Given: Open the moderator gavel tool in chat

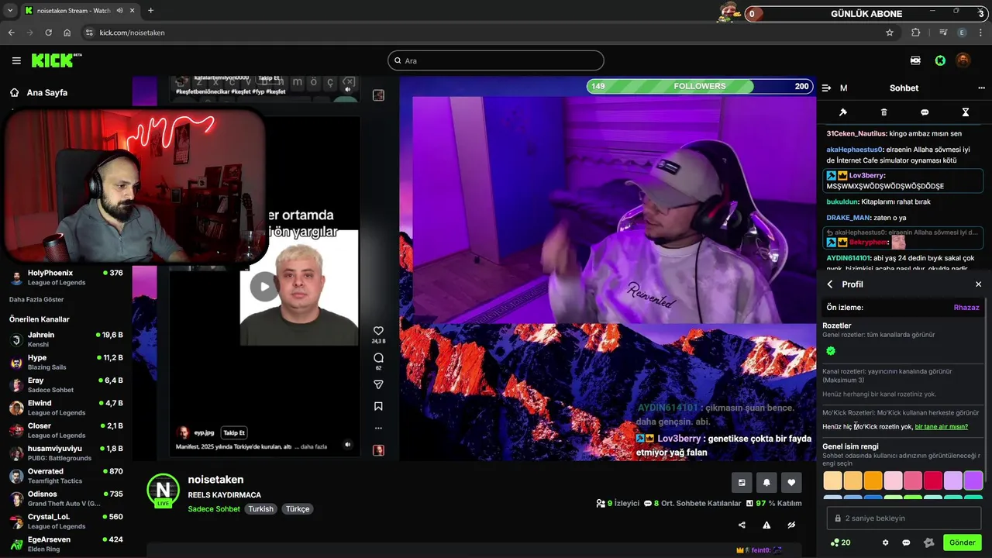Looking at the screenshot, I should (843, 112).
